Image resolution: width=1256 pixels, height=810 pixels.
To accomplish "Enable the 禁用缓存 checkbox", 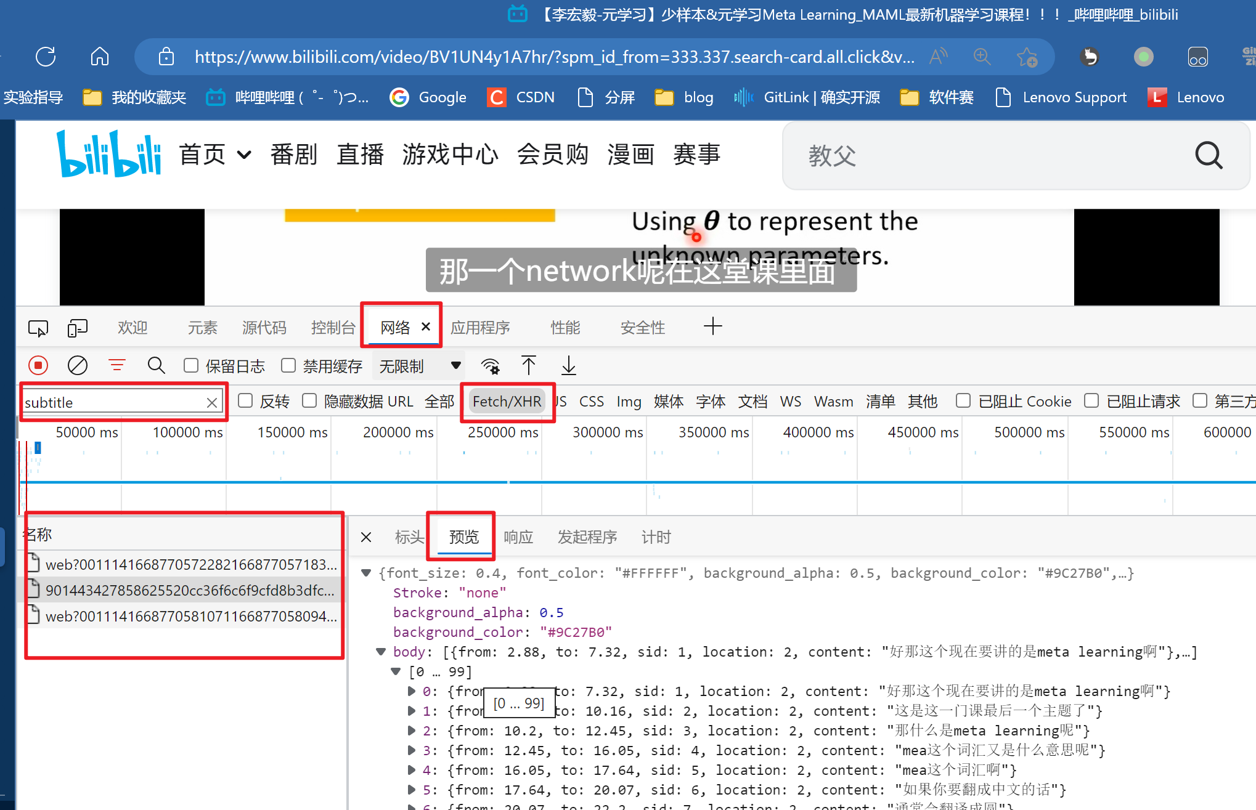I will [x=288, y=366].
